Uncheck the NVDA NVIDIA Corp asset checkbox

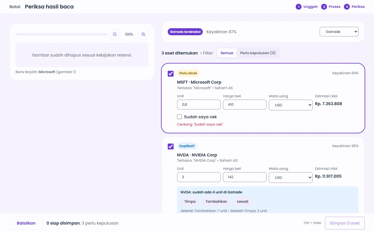171,146
